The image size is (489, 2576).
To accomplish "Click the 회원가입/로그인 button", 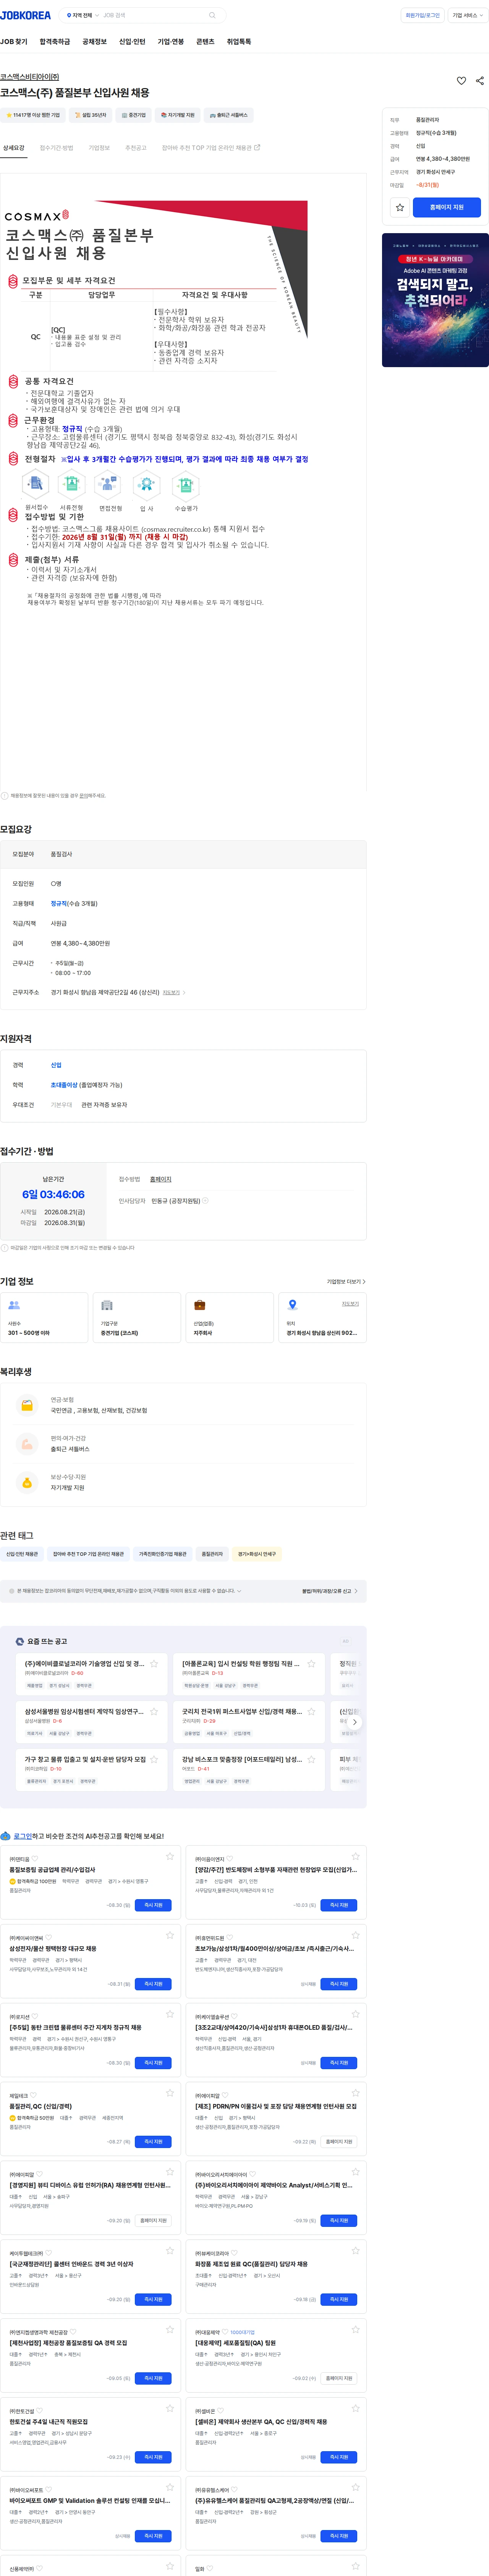I will click(x=422, y=15).
